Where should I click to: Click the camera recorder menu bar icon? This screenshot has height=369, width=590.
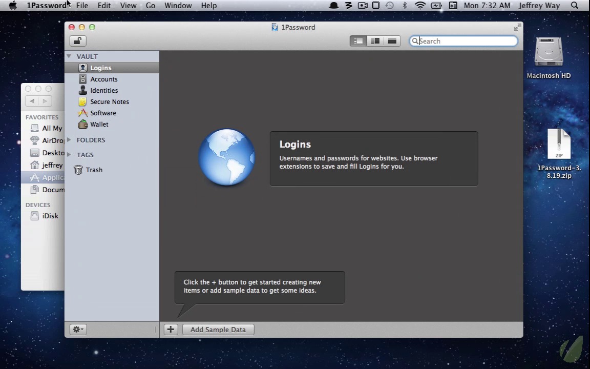pyautogui.click(x=363, y=5)
